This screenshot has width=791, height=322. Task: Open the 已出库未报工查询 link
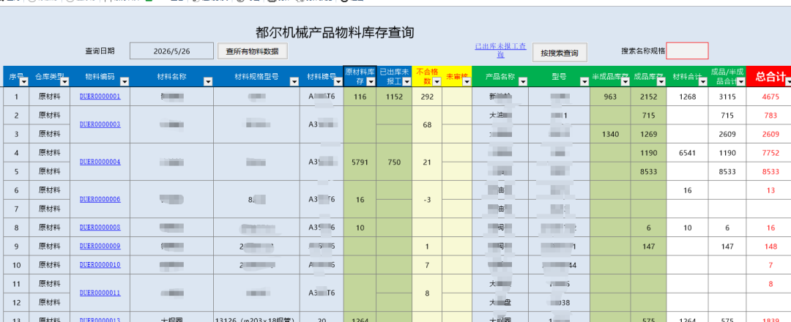coord(500,50)
